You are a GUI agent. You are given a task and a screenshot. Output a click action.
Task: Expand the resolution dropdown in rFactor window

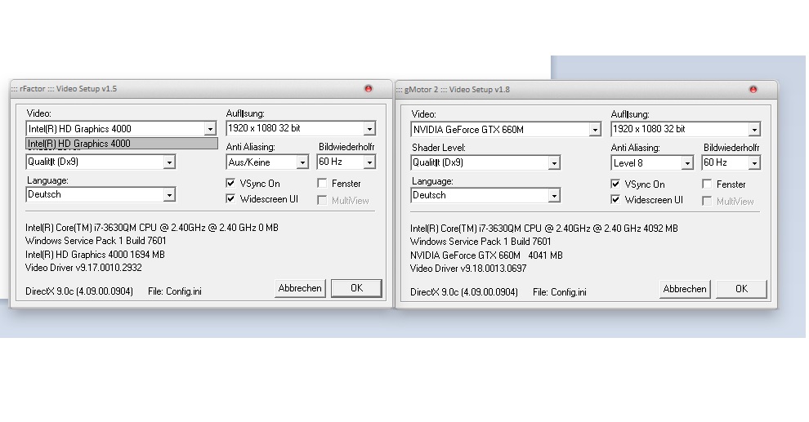click(369, 129)
